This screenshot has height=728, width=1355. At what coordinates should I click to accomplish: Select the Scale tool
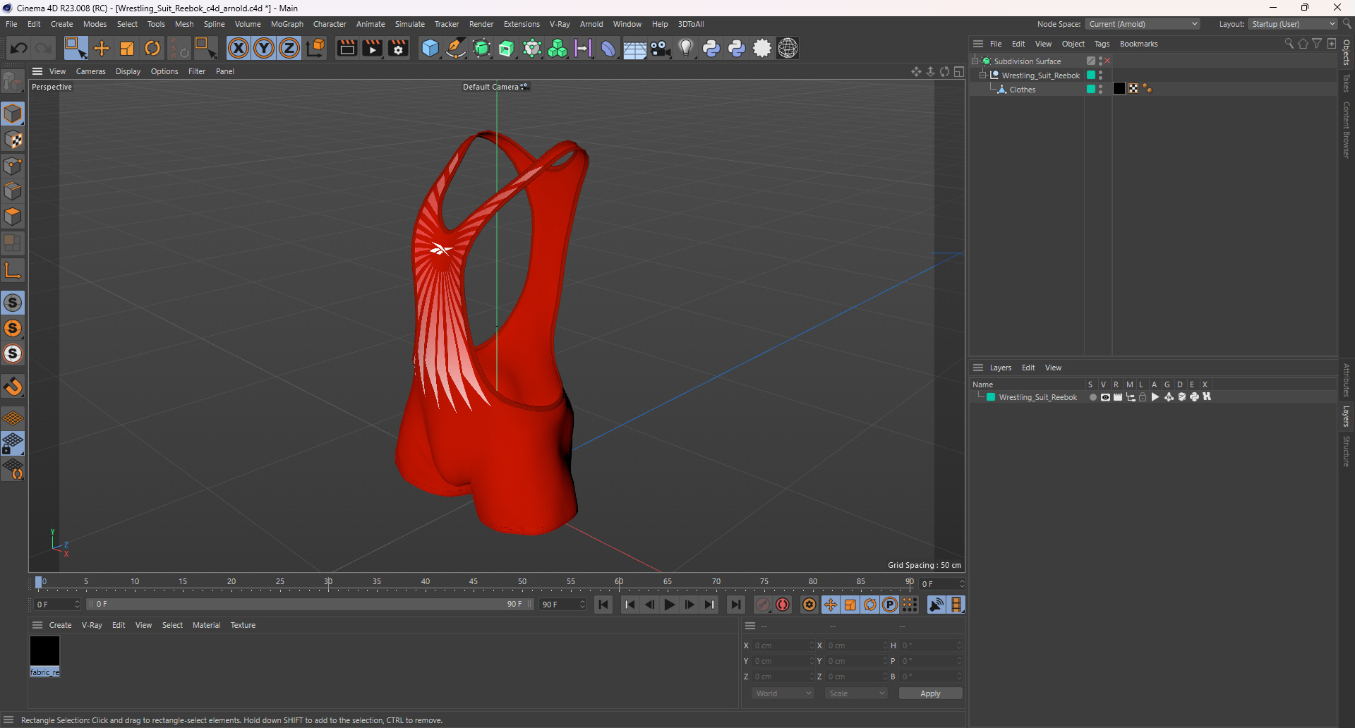127,48
